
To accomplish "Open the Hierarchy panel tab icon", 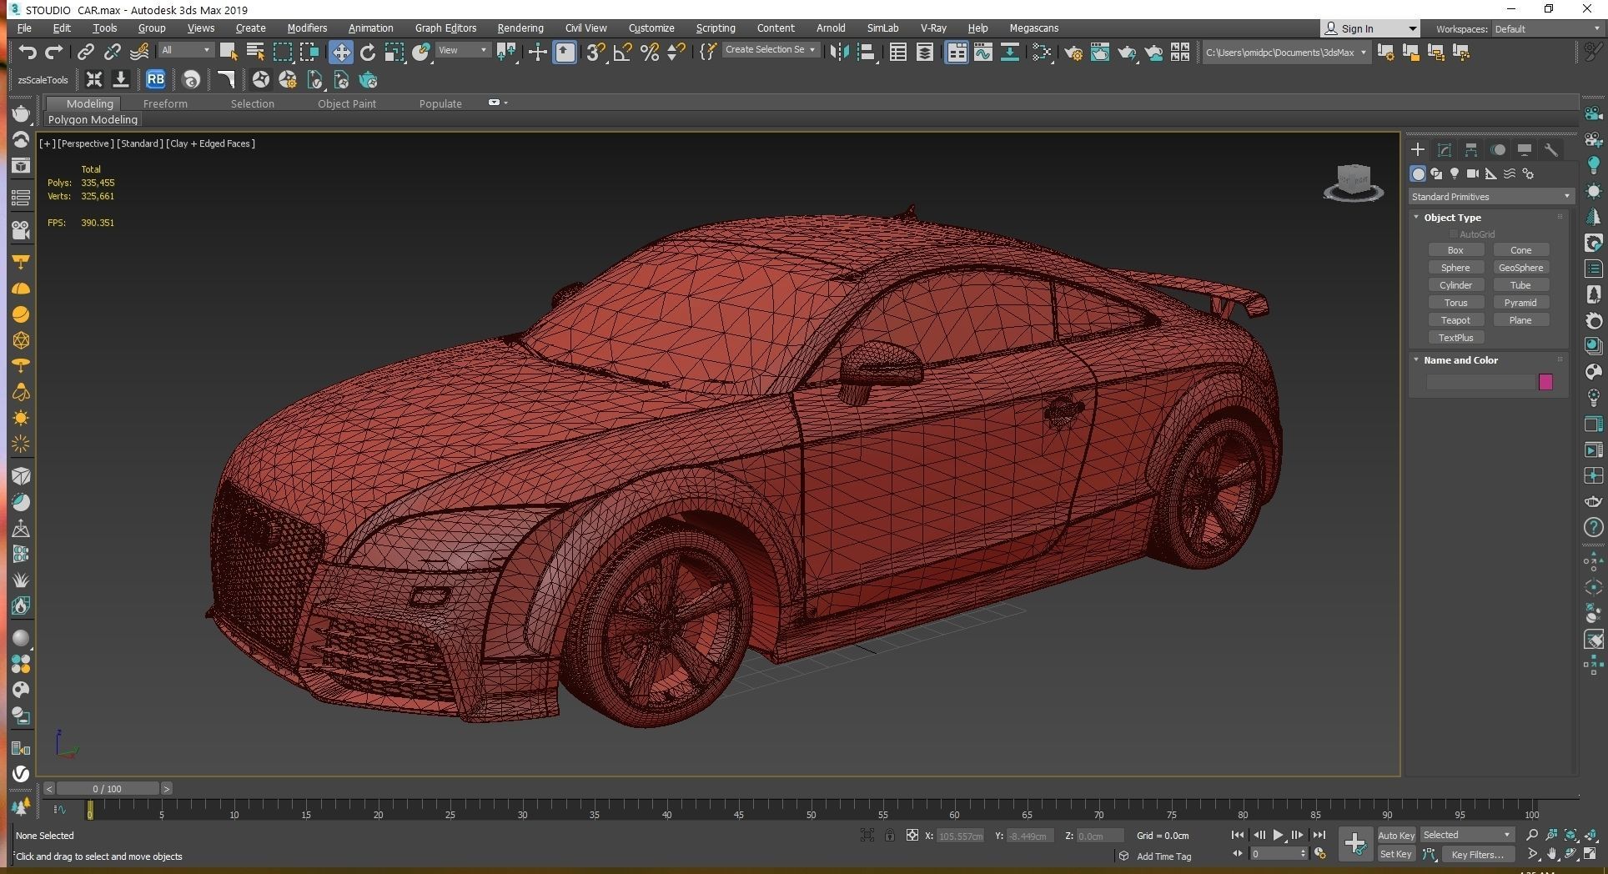I will [x=1471, y=150].
